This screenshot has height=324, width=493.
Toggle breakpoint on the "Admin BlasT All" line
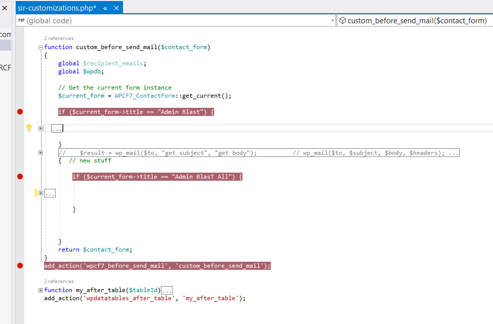[20, 177]
